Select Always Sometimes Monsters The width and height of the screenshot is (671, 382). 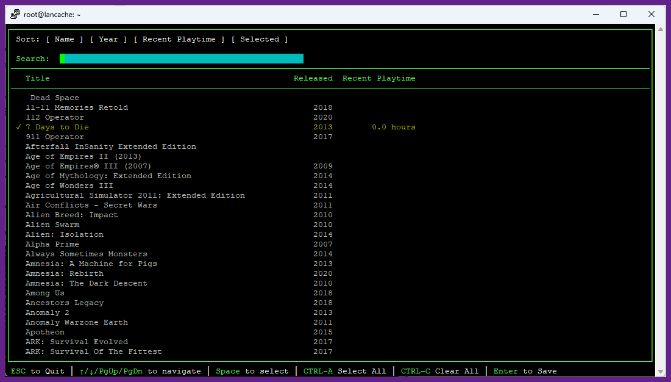86,254
